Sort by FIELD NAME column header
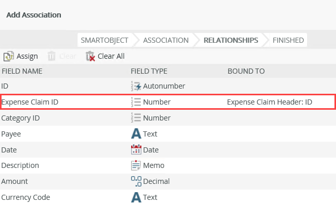Screen dimensions: 336x204 [x=22, y=71]
